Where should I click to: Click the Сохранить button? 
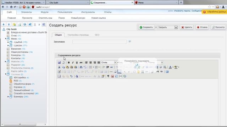(x=146, y=27)
